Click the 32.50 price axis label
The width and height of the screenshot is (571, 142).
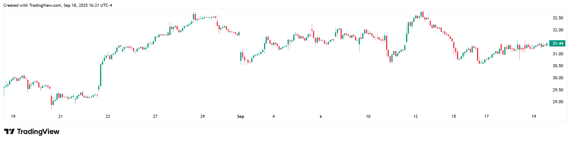[x=558, y=18]
